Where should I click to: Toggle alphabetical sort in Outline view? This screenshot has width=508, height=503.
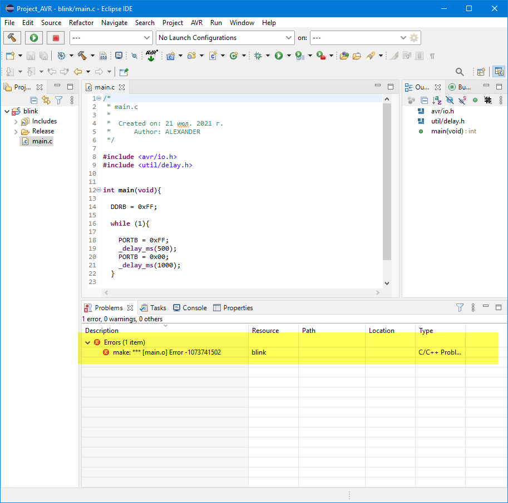pyautogui.click(x=437, y=101)
